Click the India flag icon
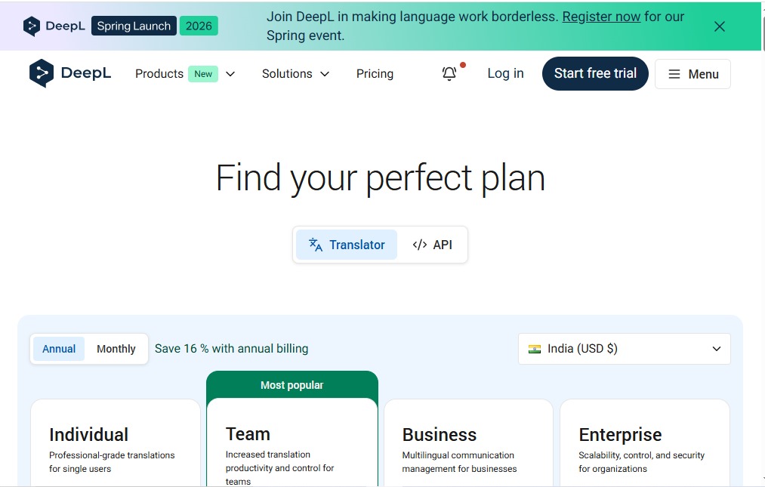The width and height of the screenshot is (765, 487). click(x=535, y=349)
